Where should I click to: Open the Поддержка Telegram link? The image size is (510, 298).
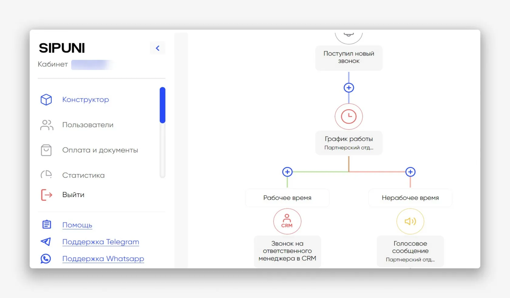point(100,242)
